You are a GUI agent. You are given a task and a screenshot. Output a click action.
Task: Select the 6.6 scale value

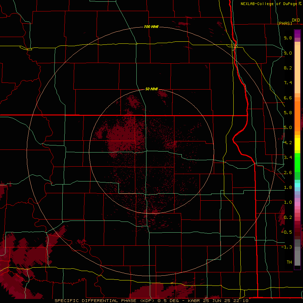click(288, 98)
